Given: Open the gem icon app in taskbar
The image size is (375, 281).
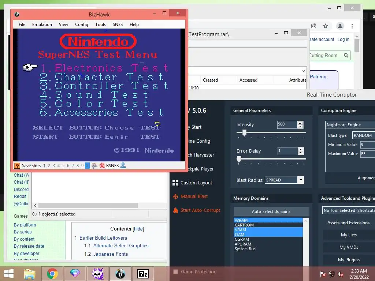Looking at the screenshot, I should coord(75,274).
